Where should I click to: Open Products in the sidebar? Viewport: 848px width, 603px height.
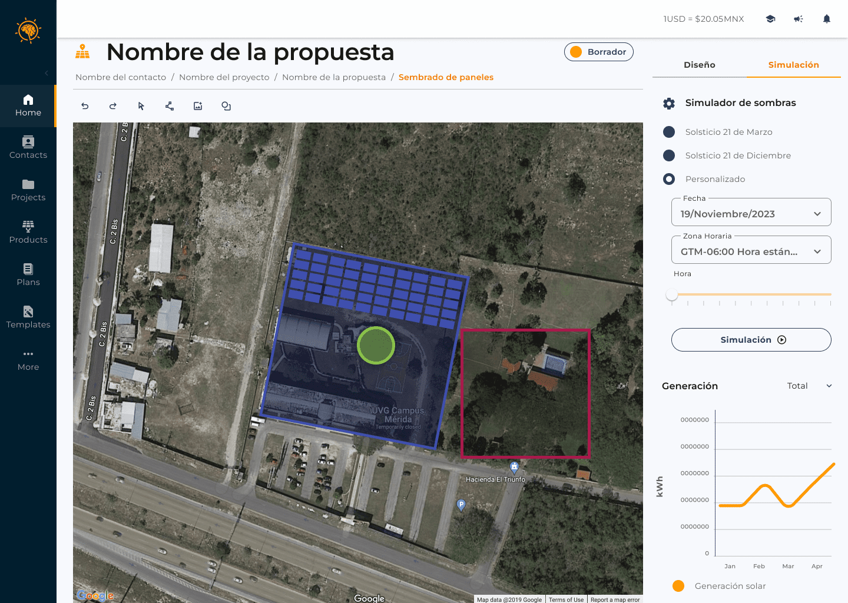[28, 232]
